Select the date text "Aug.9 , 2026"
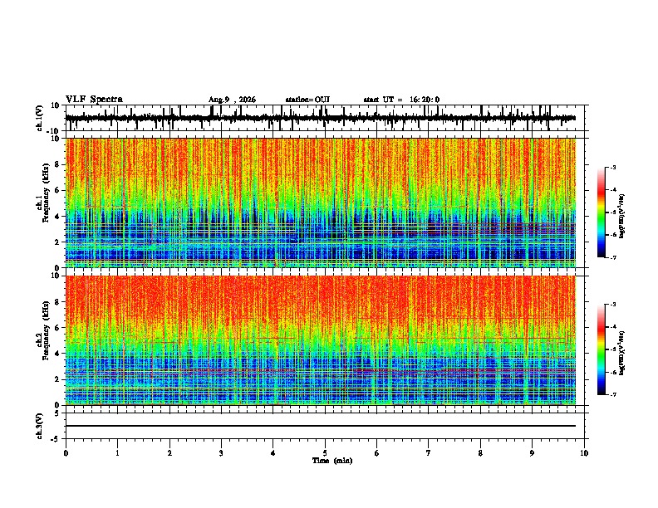 232,100
